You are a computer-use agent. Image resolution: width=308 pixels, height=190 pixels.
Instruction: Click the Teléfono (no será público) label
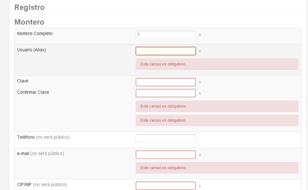[43, 137]
